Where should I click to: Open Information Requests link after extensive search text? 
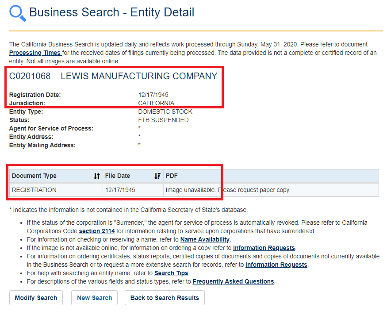click(276, 265)
